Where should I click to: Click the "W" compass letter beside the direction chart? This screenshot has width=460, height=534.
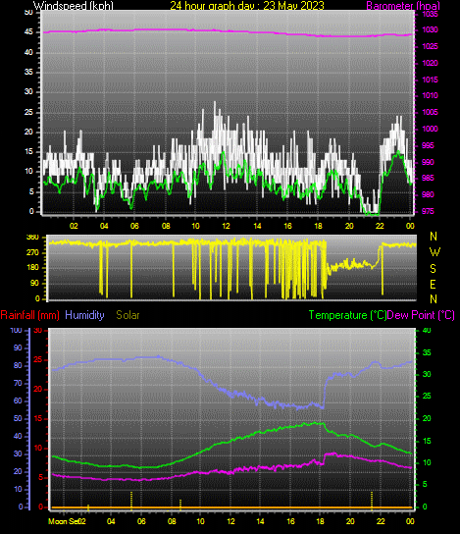pyautogui.click(x=434, y=252)
